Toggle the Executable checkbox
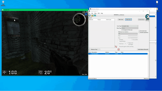 coord(132,40)
